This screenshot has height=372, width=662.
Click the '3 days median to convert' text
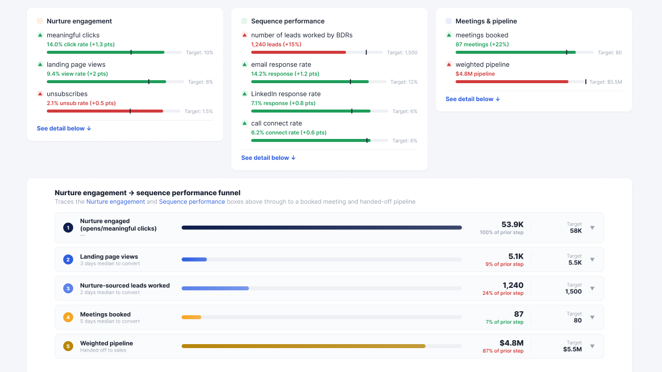110,263
